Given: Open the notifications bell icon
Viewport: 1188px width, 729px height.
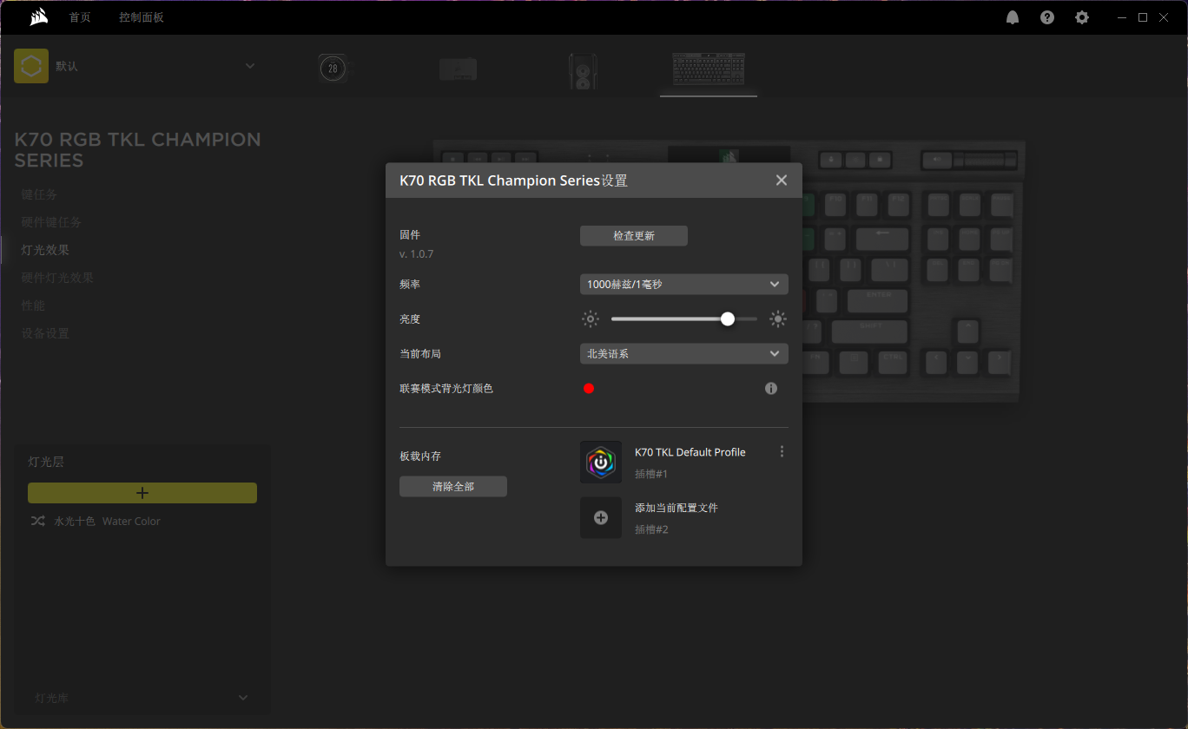Looking at the screenshot, I should pos(1013,17).
